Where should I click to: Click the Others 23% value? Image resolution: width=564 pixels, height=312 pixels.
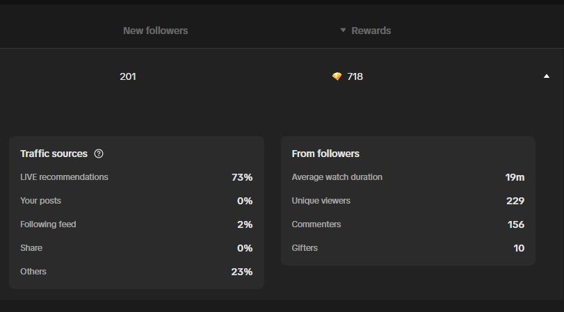tap(242, 272)
